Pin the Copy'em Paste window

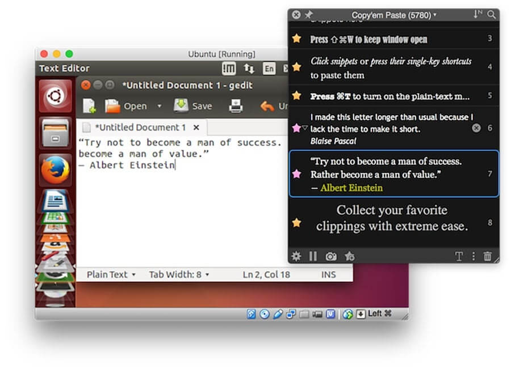308,15
